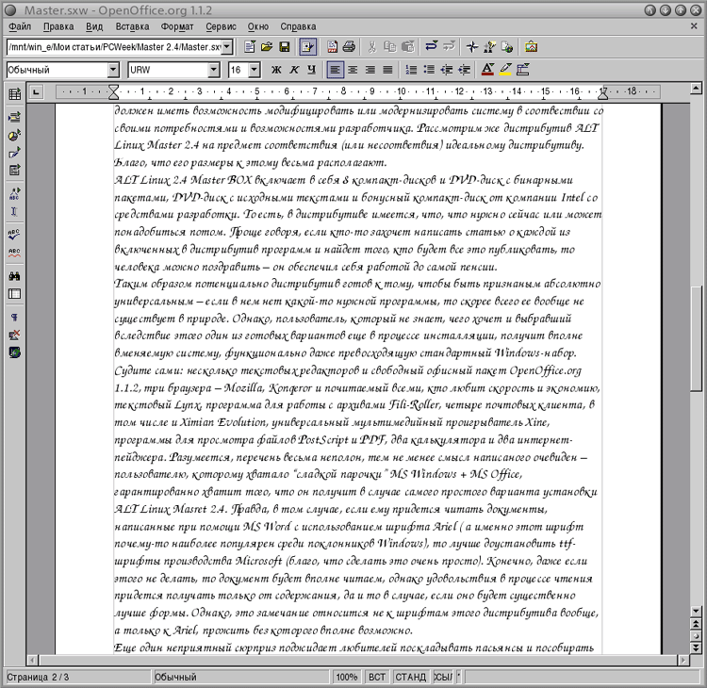Save the document with floppy icon
Image resolution: width=707 pixels, height=688 pixels.
click(284, 46)
